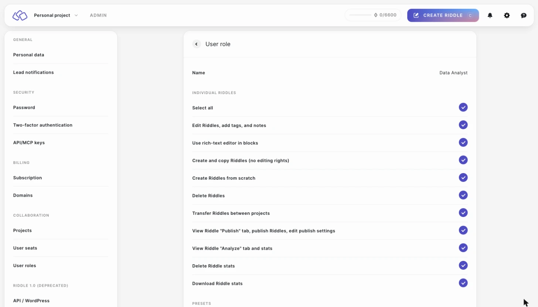Click the 0/6600 usage progress bar
Image resolution: width=538 pixels, height=307 pixels.
(360, 15)
